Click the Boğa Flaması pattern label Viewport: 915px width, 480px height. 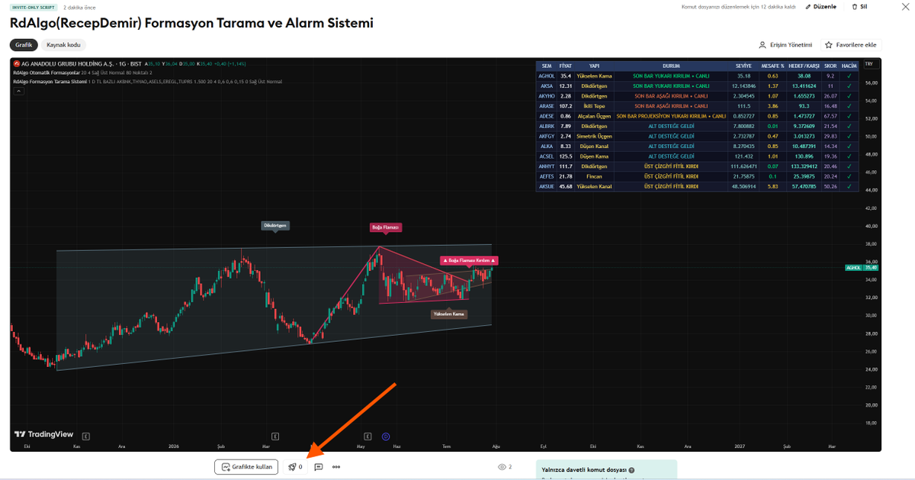(386, 227)
